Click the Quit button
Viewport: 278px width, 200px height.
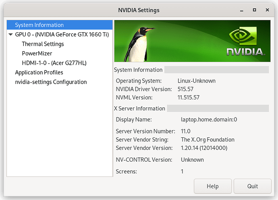coord(253,186)
